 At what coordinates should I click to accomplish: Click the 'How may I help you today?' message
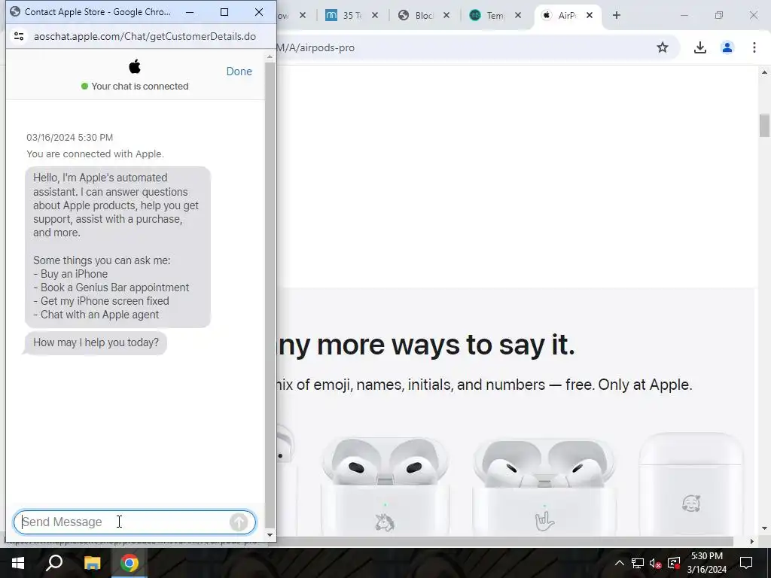(x=96, y=342)
